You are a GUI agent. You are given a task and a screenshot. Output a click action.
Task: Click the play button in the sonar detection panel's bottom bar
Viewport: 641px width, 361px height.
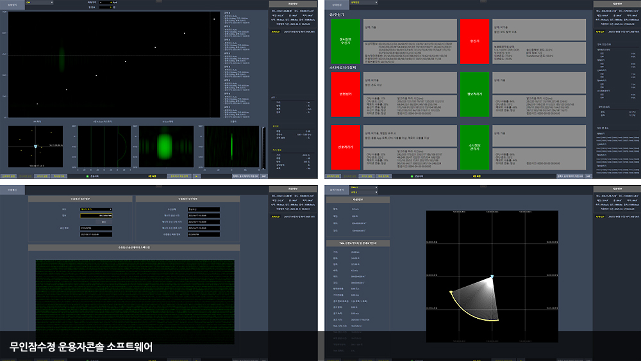pos(196,176)
